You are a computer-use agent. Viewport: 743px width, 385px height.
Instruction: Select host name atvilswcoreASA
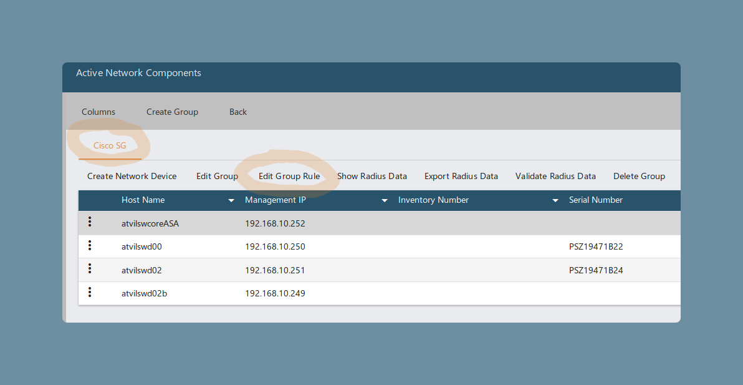(150, 223)
